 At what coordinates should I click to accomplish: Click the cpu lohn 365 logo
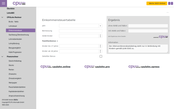[x=19, y=3]
